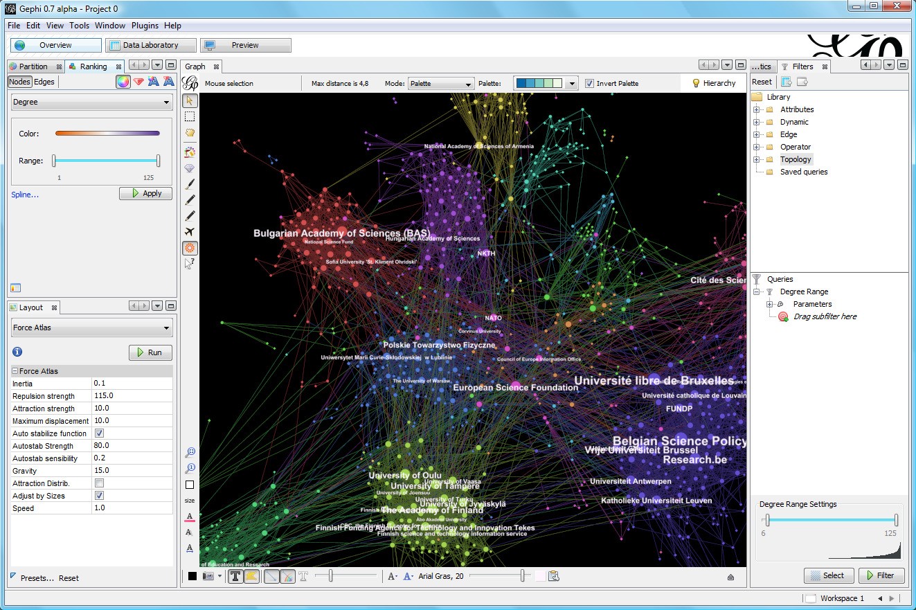Reset zoom with magnifier one icon

pyautogui.click(x=190, y=468)
